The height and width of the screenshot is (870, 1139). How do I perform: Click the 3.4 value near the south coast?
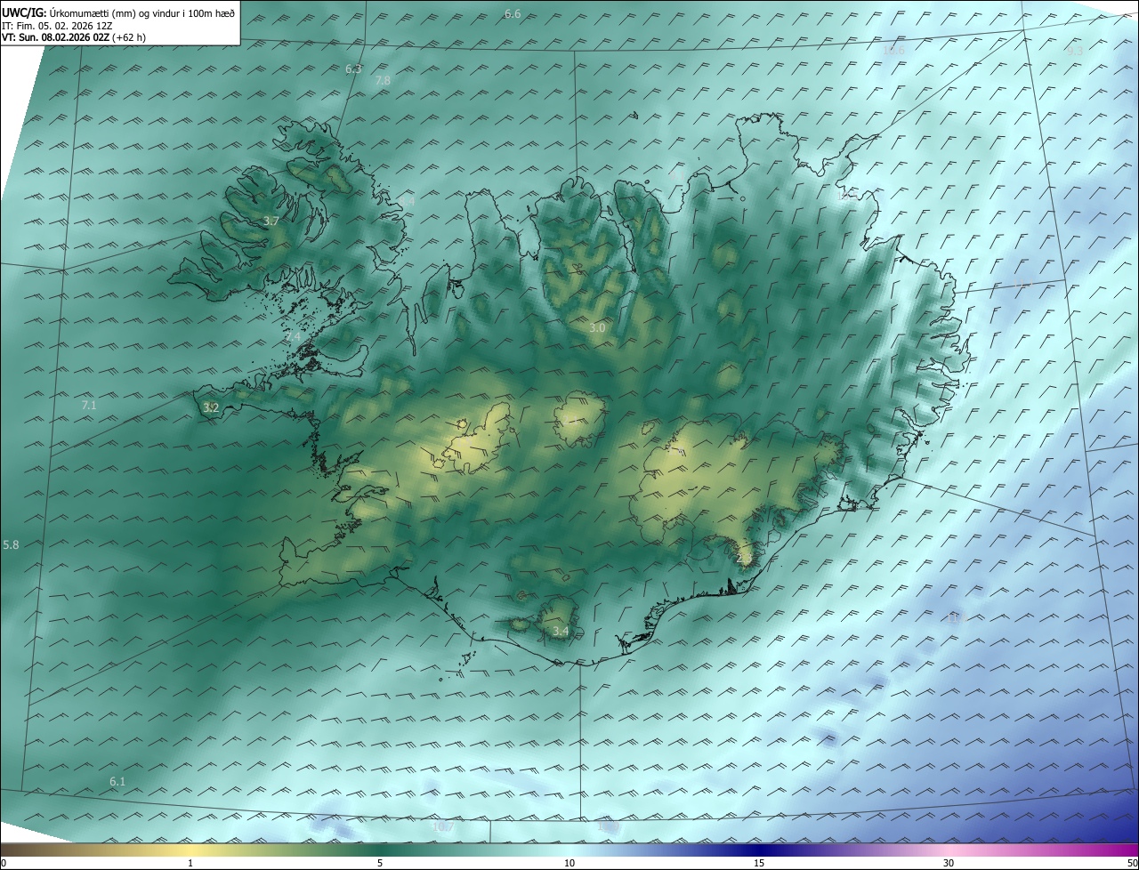click(561, 632)
